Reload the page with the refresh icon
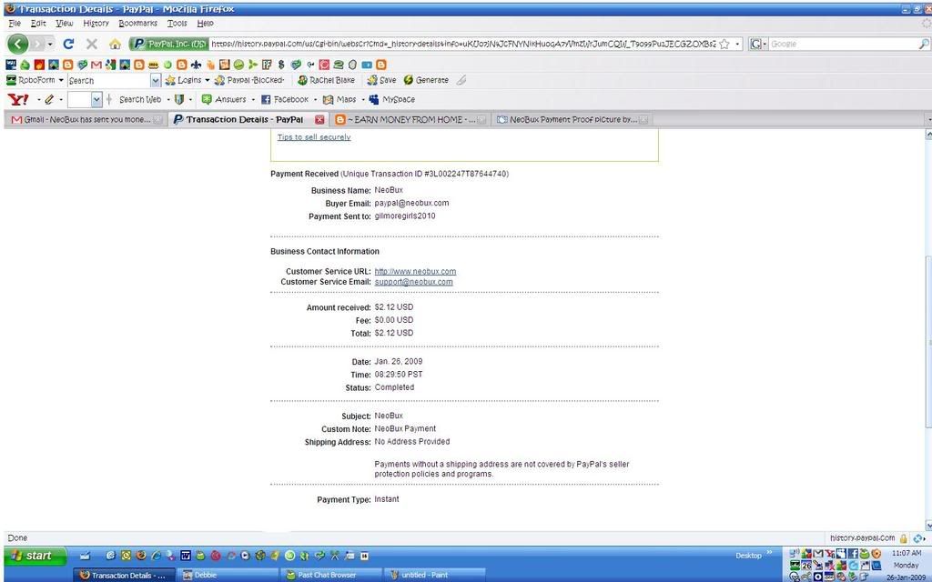 tap(68, 44)
